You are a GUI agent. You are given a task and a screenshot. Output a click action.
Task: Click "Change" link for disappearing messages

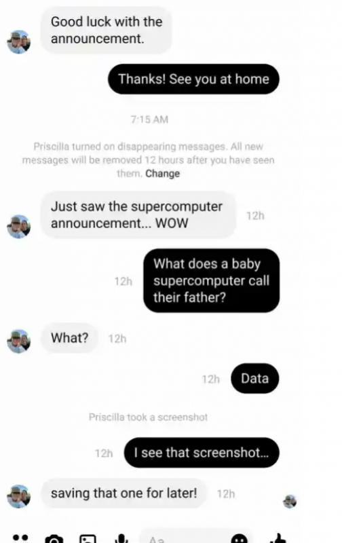[x=162, y=174]
